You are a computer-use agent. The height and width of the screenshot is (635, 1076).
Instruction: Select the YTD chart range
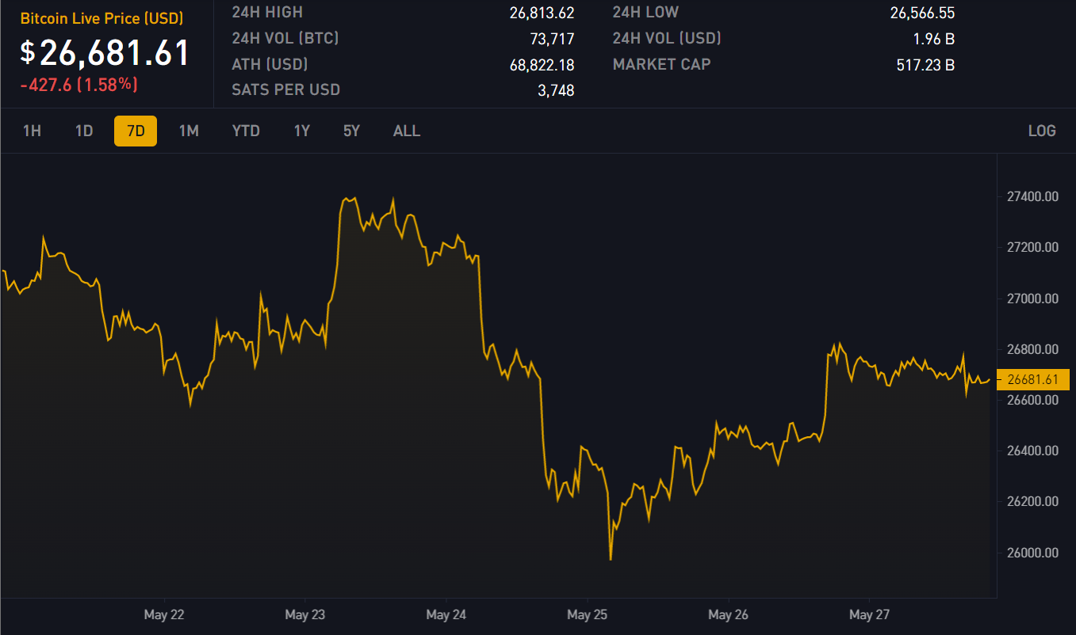click(246, 131)
